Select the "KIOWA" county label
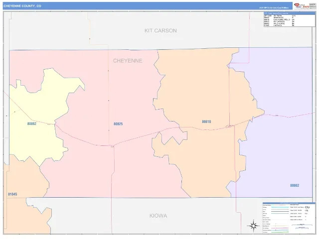 tap(159, 216)
